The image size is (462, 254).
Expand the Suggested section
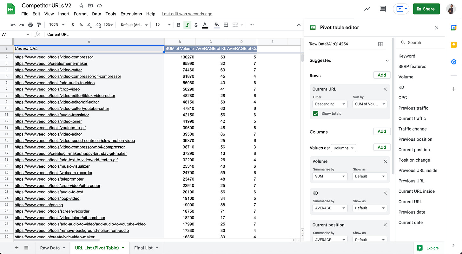click(x=387, y=60)
